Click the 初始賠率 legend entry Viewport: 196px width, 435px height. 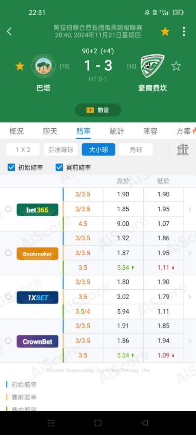[x=24, y=385]
